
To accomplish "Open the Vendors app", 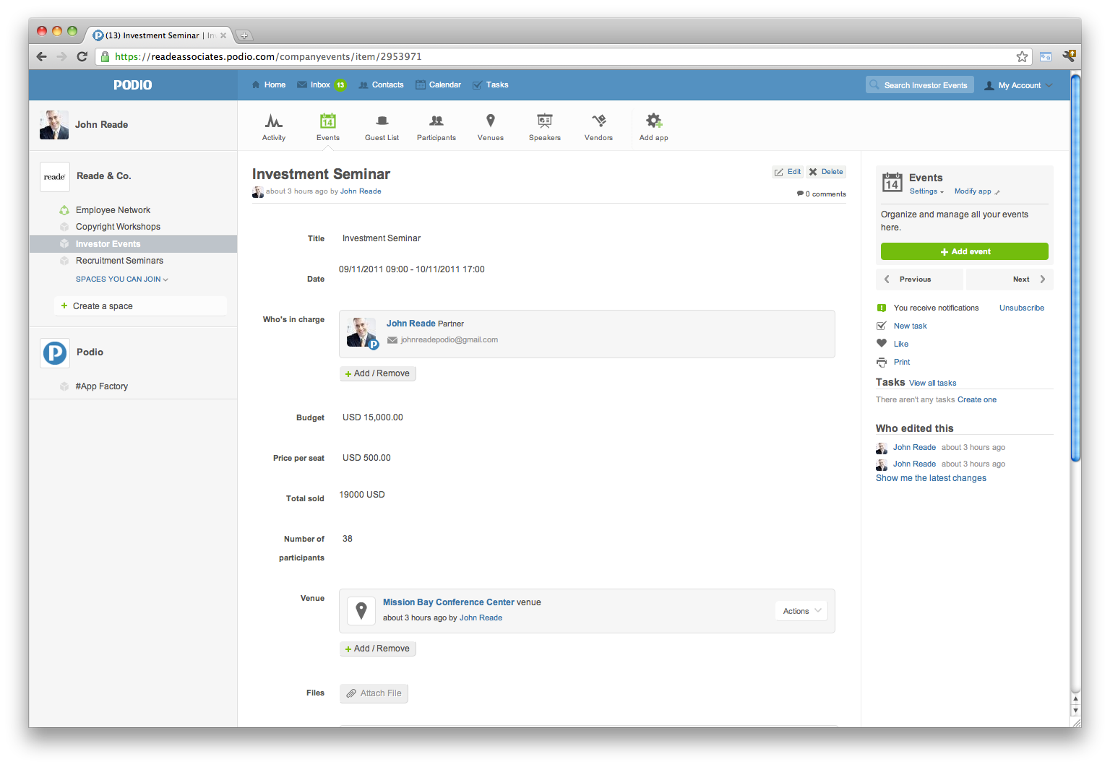I will click(x=598, y=121).
